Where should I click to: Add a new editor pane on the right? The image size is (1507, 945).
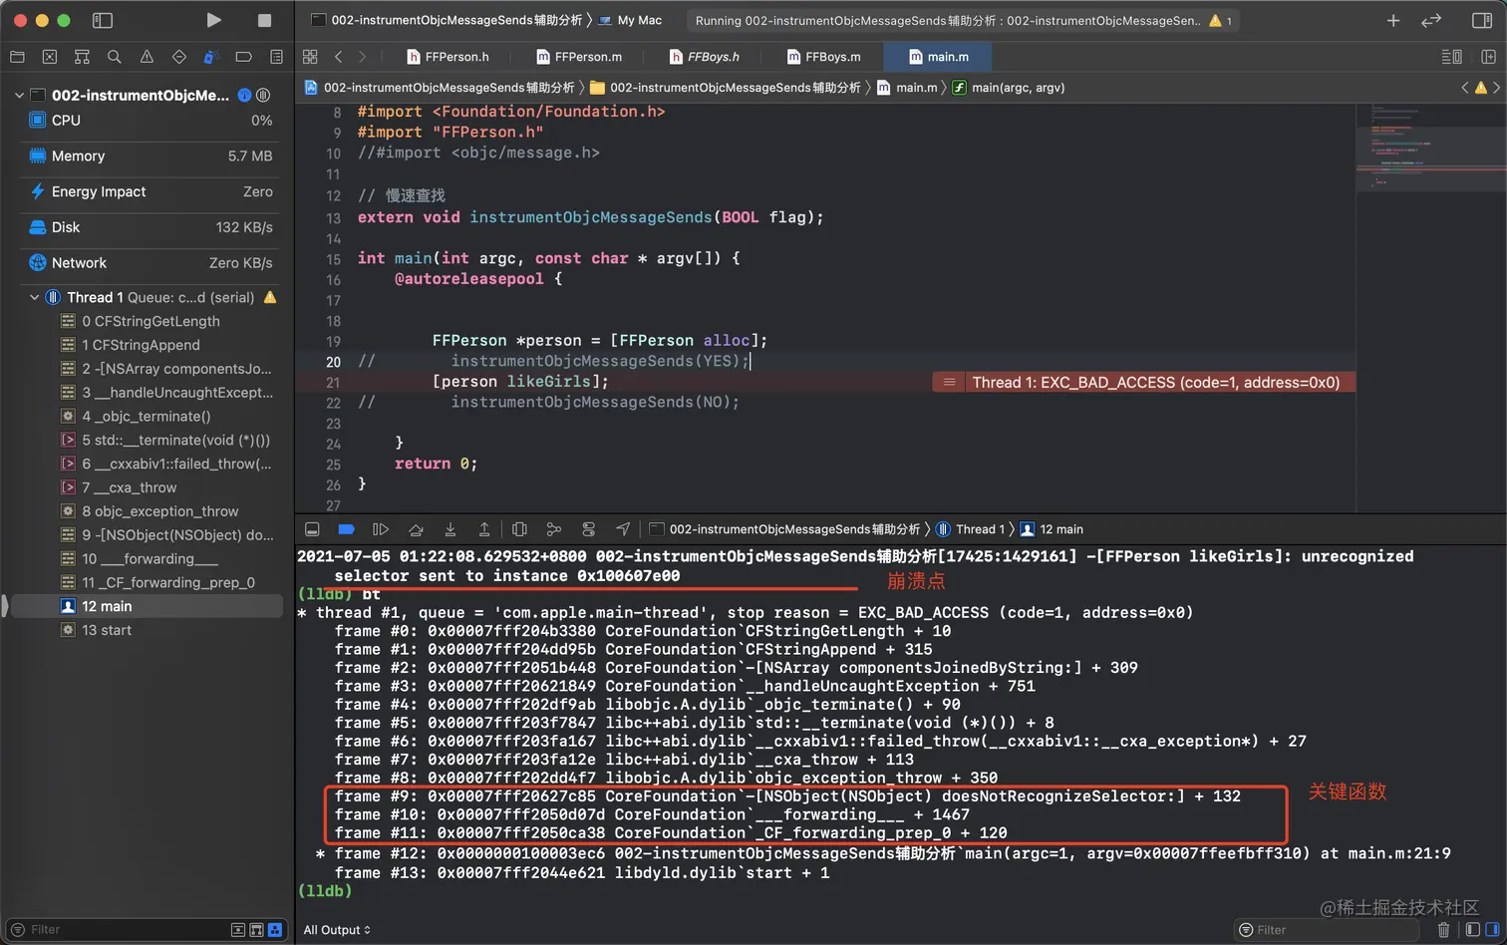pos(1489,57)
